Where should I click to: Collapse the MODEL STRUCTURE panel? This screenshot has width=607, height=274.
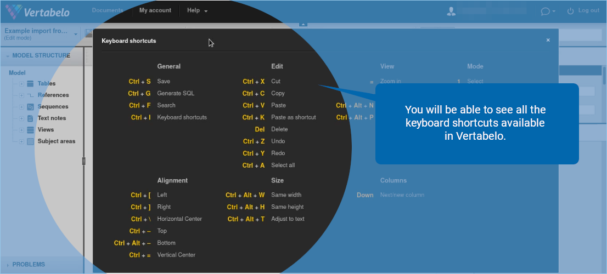point(7,56)
